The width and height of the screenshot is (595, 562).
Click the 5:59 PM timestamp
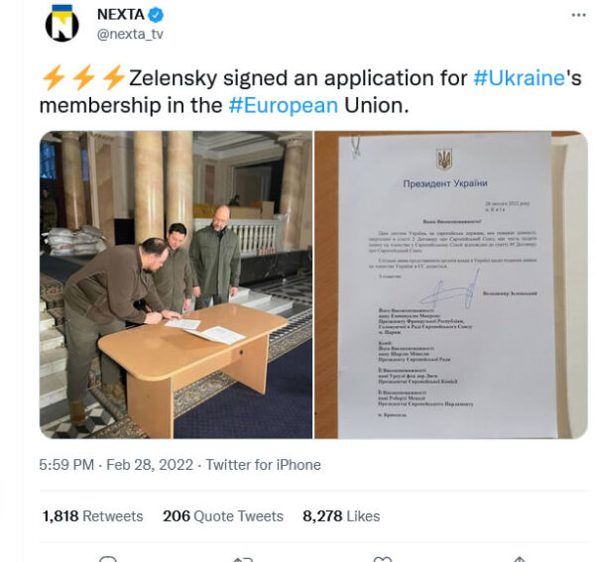pyautogui.click(x=66, y=465)
